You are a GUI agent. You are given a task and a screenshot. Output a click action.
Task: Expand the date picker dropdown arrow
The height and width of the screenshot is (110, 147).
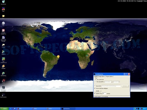[x=112, y=82]
